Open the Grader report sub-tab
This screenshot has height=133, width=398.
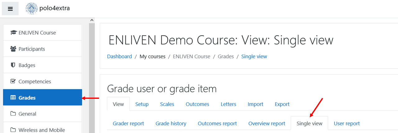(128, 123)
